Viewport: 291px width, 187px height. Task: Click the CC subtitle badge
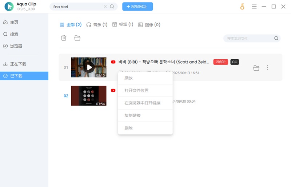235,62
